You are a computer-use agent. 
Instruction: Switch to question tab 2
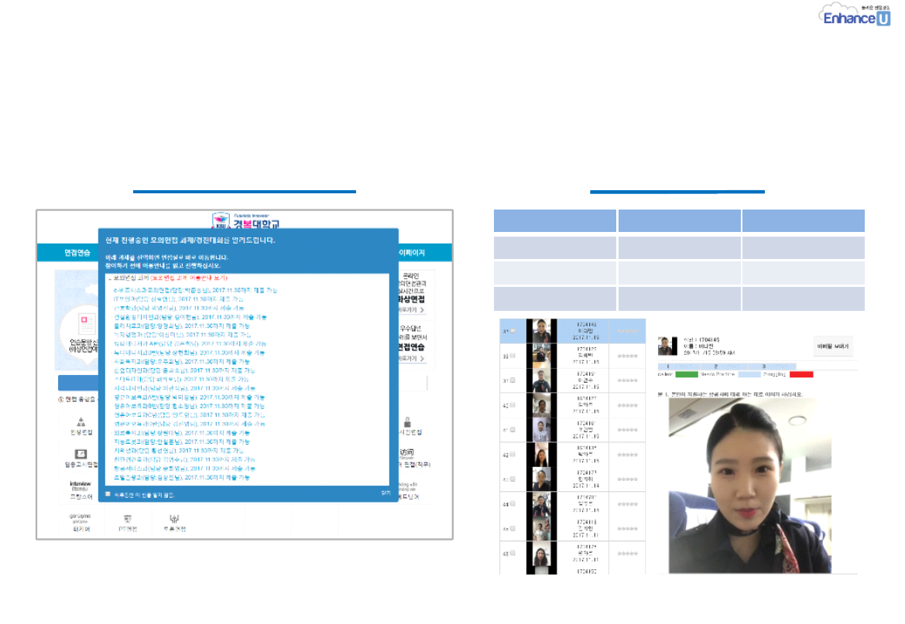(715, 367)
